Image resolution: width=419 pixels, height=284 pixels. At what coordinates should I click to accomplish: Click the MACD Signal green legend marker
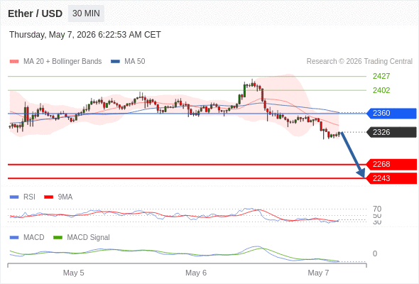pyautogui.click(x=58, y=237)
